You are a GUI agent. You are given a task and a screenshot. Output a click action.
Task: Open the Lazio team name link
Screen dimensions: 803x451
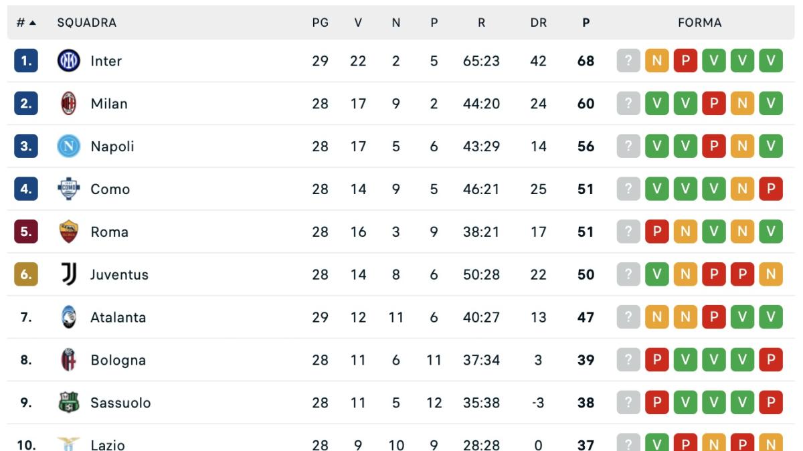[x=106, y=444]
